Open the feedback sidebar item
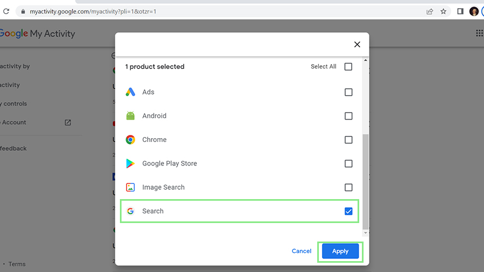The height and width of the screenshot is (272, 484). (x=13, y=149)
